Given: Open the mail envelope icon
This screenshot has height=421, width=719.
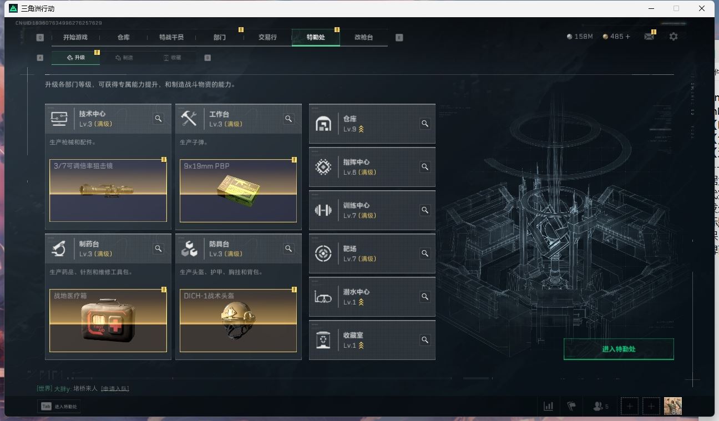Looking at the screenshot, I should point(649,37).
